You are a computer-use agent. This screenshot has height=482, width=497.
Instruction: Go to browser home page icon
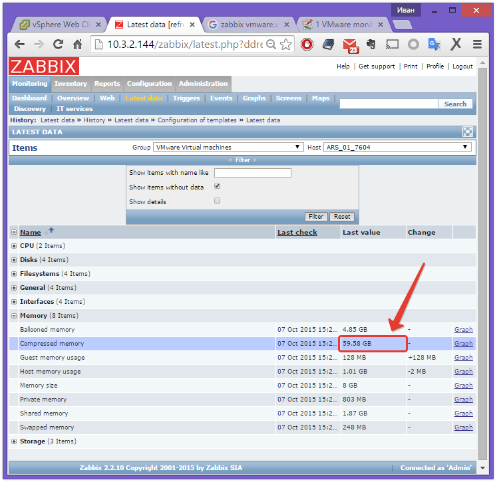coord(77,45)
